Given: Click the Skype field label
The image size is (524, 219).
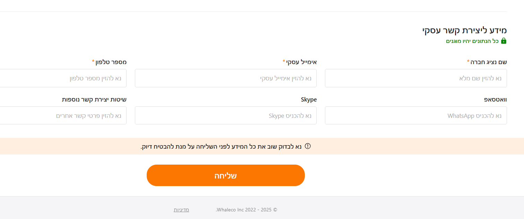Looking at the screenshot, I should tap(309, 99).
